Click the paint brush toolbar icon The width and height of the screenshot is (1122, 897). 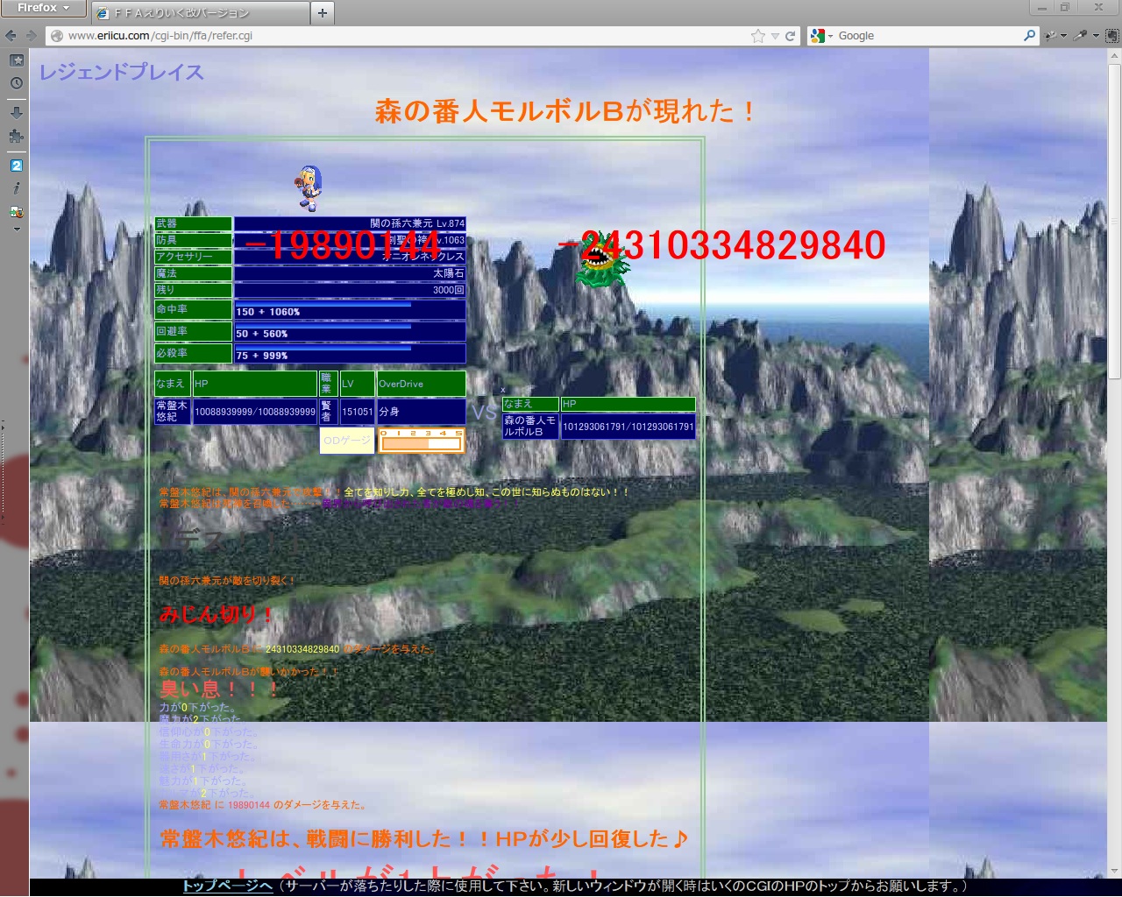point(1050,36)
